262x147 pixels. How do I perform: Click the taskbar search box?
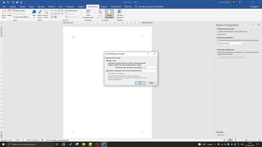pos(30,144)
